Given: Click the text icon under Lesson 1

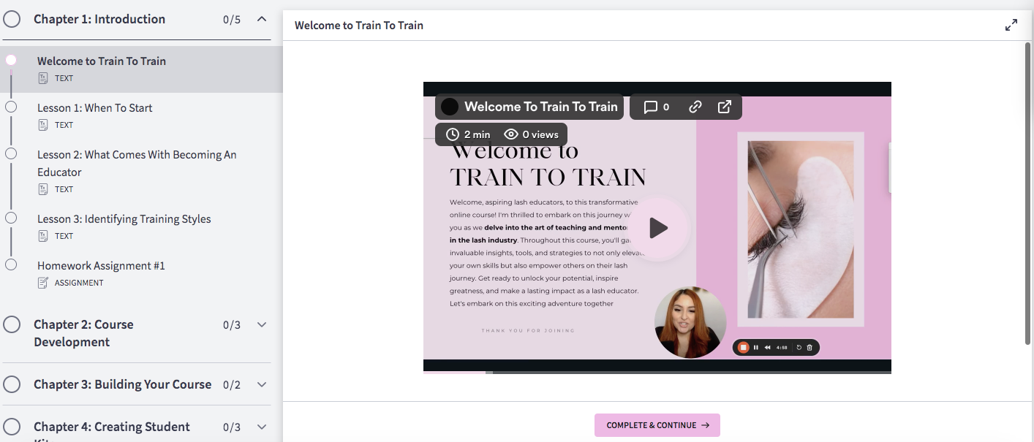Looking at the screenshot, I should 43,125.
